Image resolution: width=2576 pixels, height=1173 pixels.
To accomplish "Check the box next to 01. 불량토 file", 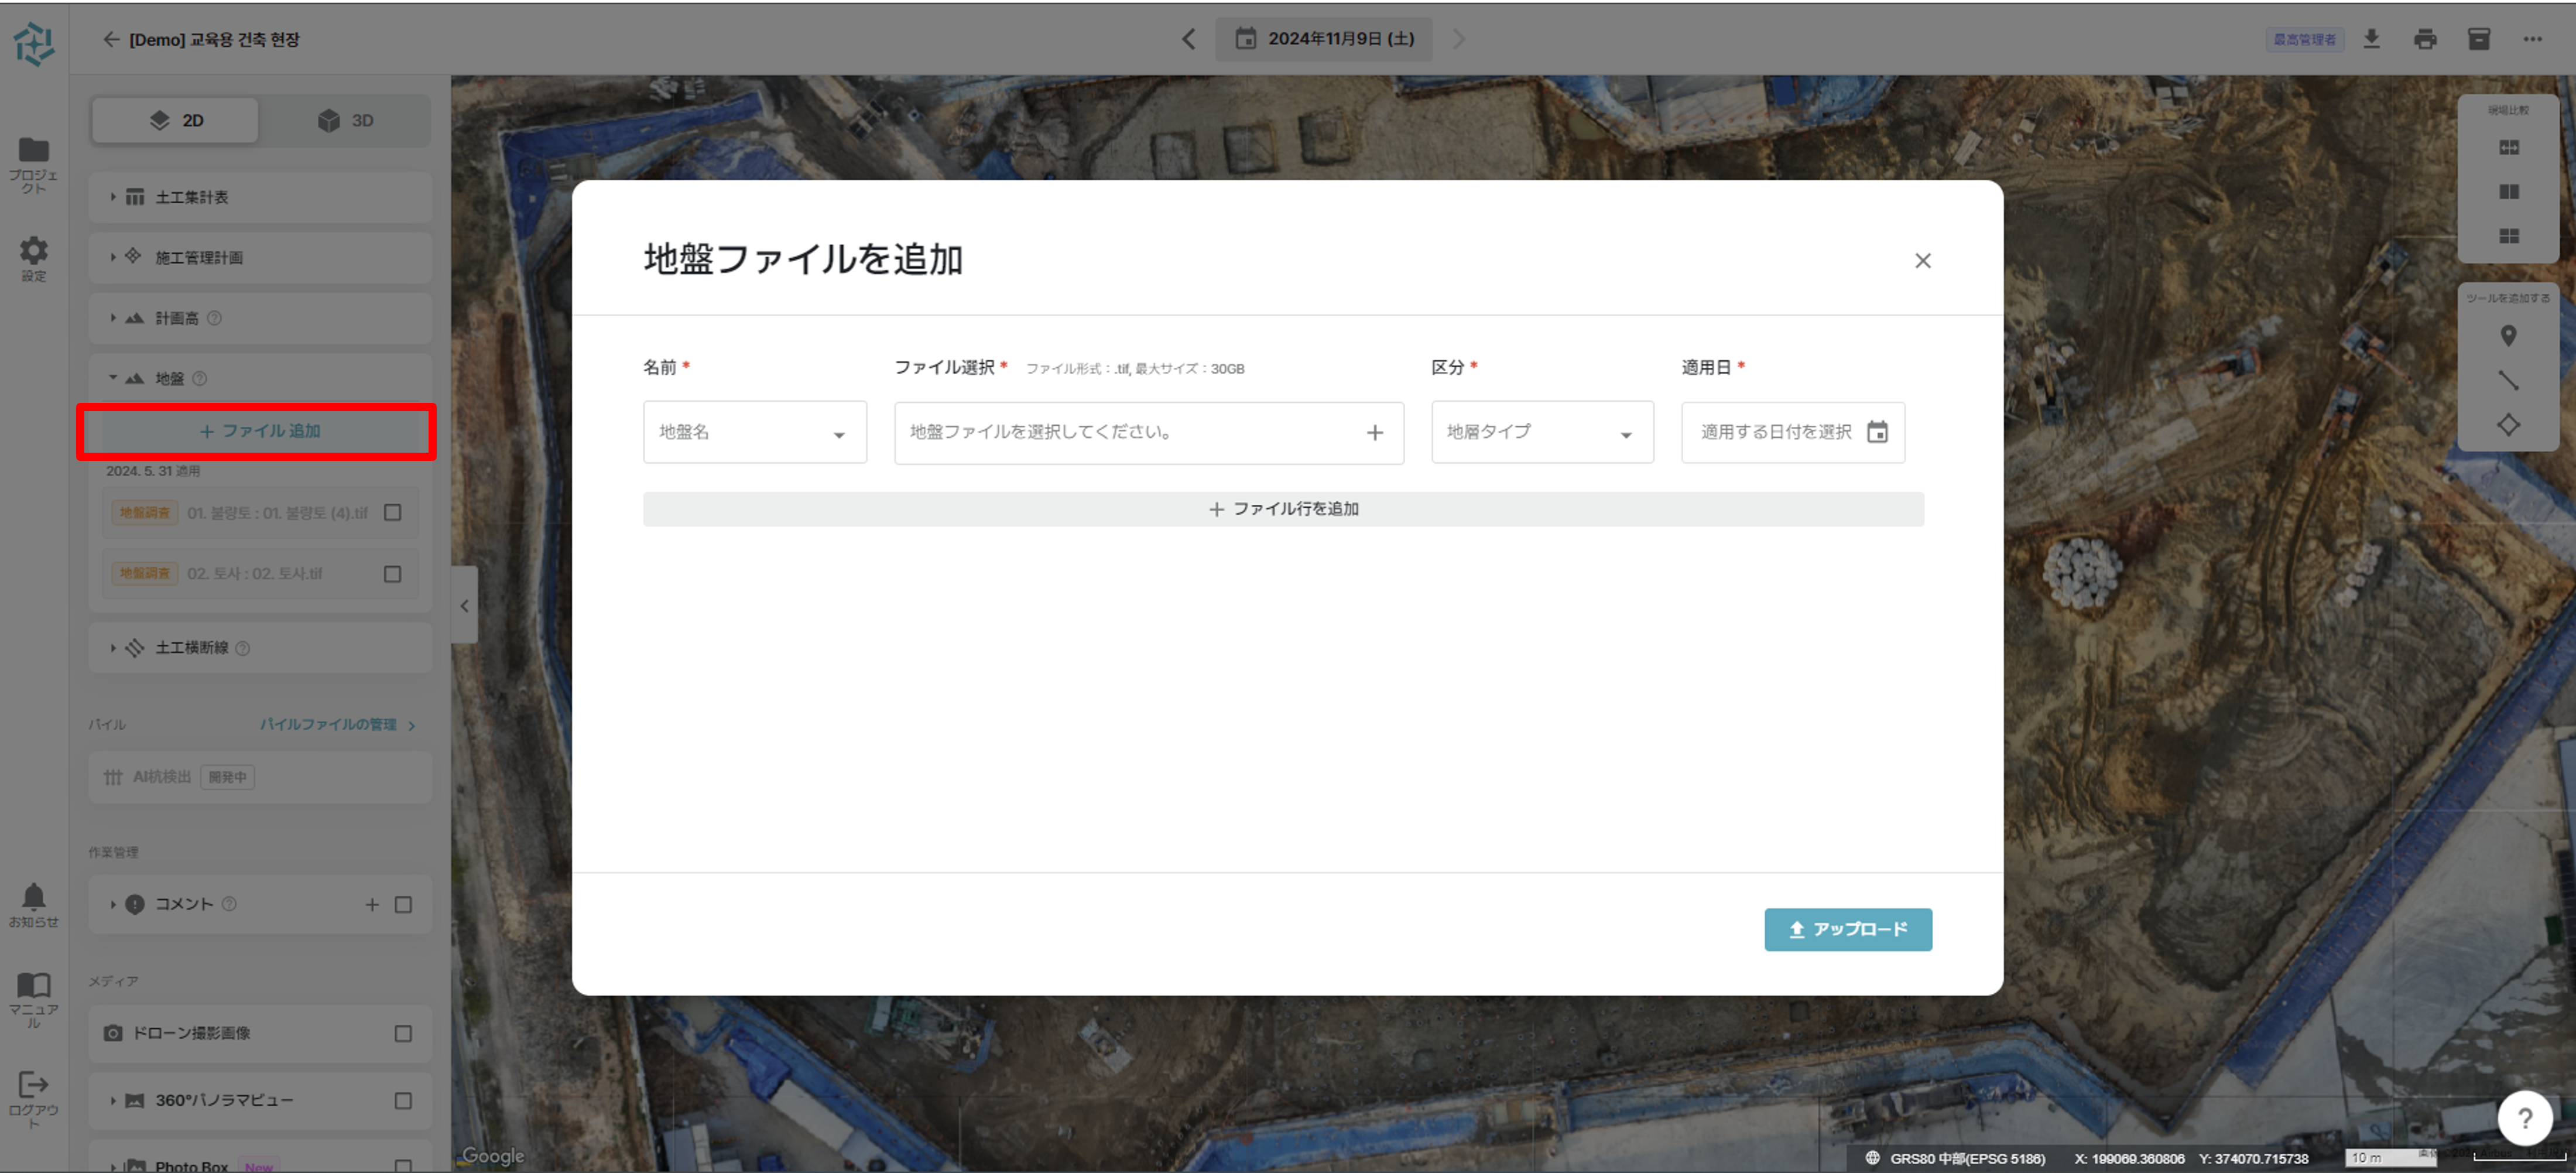I will [392, 512].
